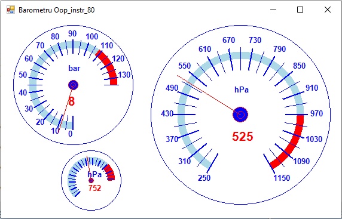Click the 'bar' unit label
The height and width of the screenshot is (219, 342).
[74, 69]
